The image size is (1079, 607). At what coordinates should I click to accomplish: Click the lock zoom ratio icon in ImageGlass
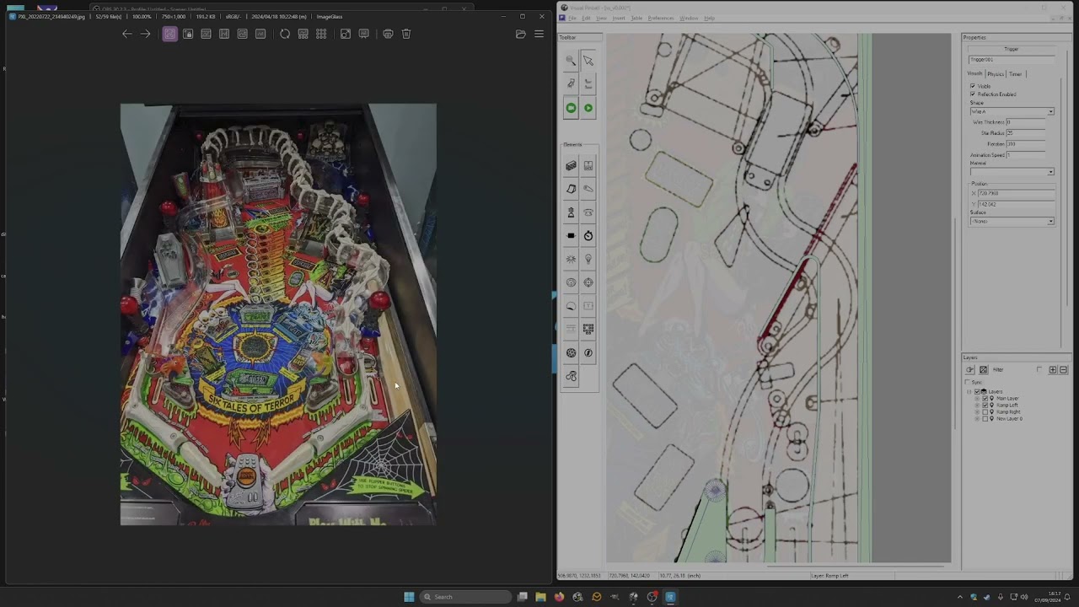188,34
